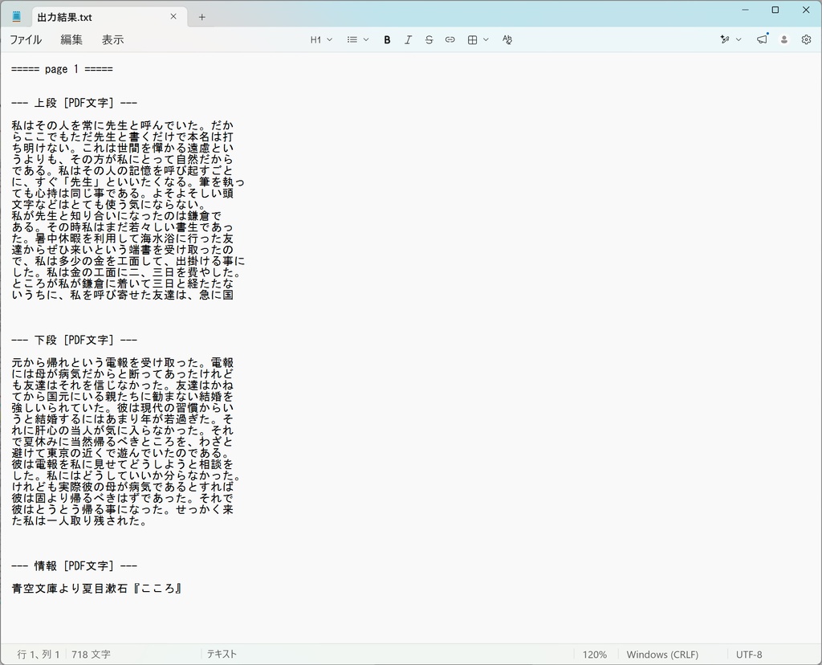Click line starting 元から帰れという電報
822x665 pixels.
coord(122,363)
